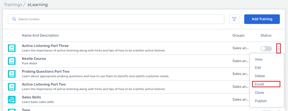Screen dimensions: 288x111
Task: Click the Active Listening Part Three course icon
Action: 12,48
